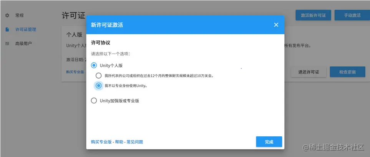Click the 完成 button

(269, 142)
